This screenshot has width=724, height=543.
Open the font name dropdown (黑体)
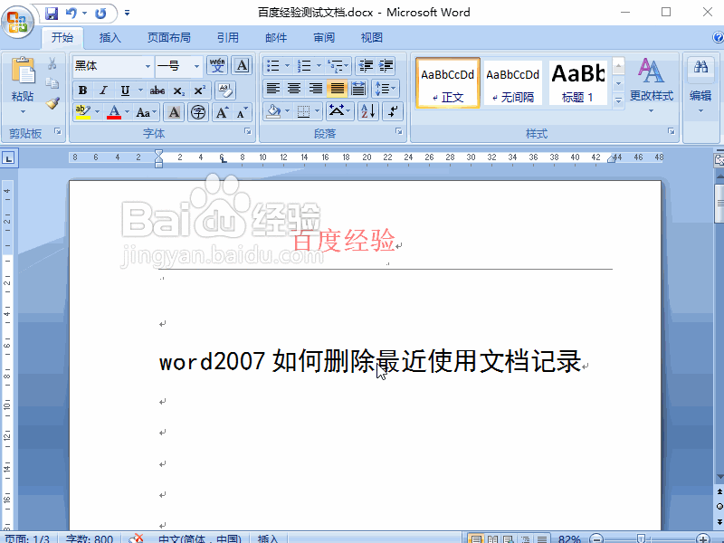pyautogui.click(x=148, y=66)
